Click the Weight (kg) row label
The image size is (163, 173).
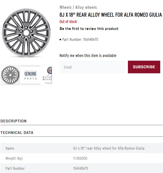pyautogui.click(x=14, y=158)
